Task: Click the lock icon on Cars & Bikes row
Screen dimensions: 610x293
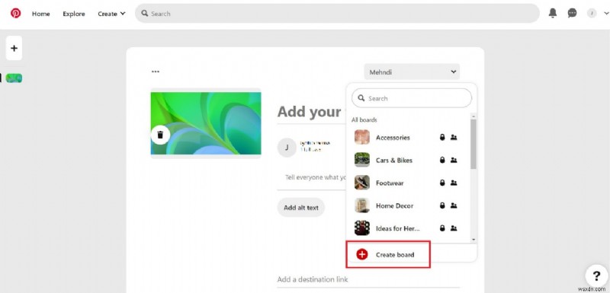Action: tap(442, 160)
